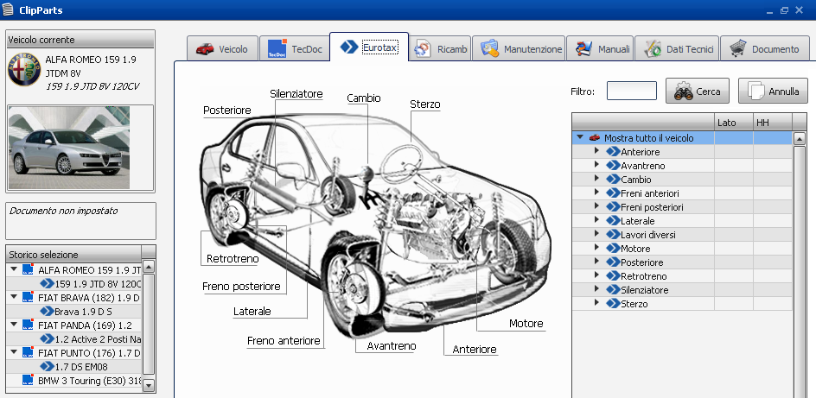This screenshot has height=398, width=816.
Task: Expand the Freni anteriori tree node
Action: pos(597,193)
